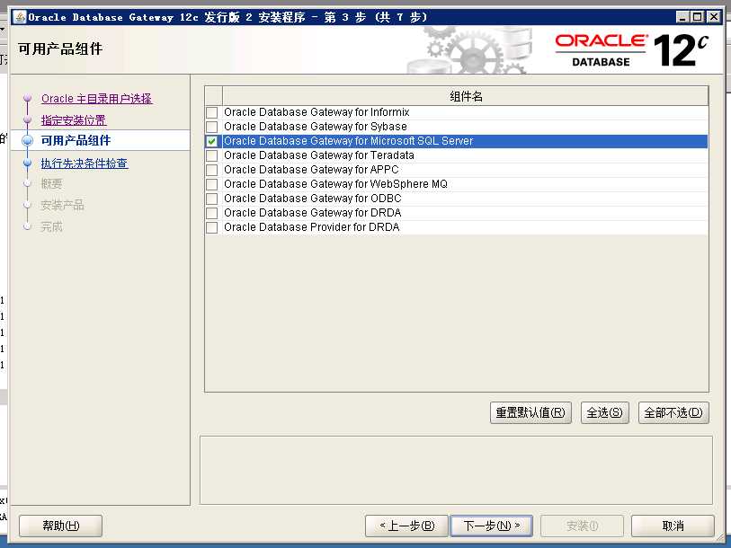This screenshot has height=548, width=731.
Task: Click the installer Java icon in title bar
Action: 20,17
